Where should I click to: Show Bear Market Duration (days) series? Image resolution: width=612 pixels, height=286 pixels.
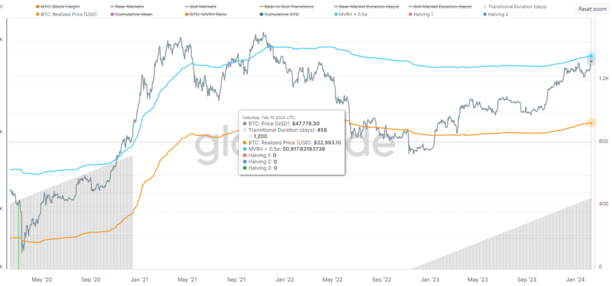coord(366,7)
